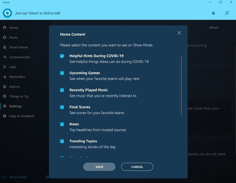The image size is (236, 183).
Task: Toggle Recently Played Music checkbox
Action: tap(62, 90)
